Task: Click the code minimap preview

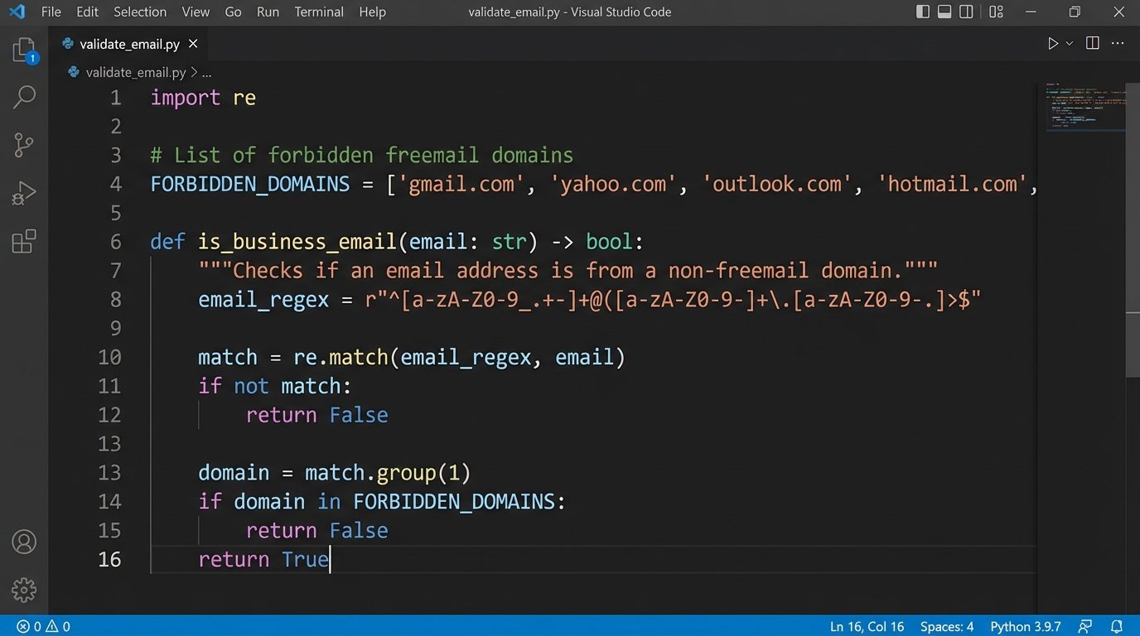Action: [x=1084, y=106]
